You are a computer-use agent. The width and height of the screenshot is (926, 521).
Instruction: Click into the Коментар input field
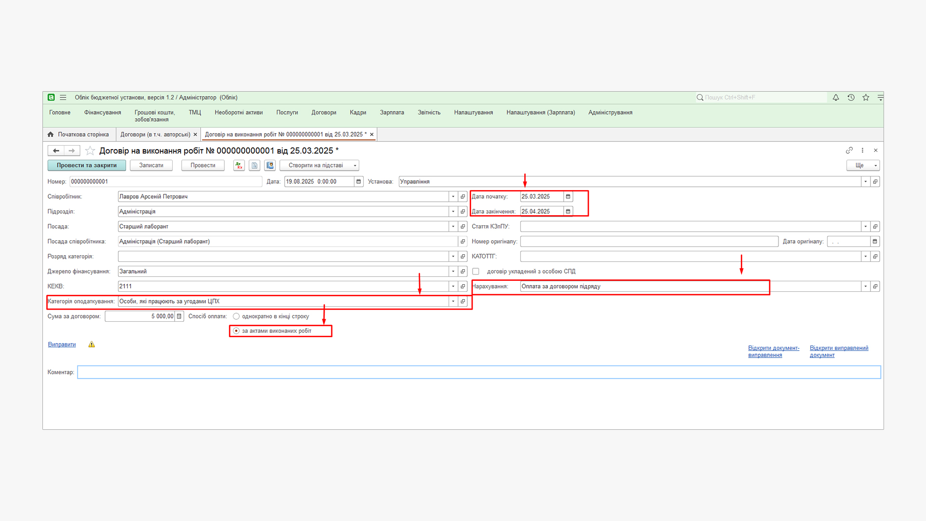(478, 372)
